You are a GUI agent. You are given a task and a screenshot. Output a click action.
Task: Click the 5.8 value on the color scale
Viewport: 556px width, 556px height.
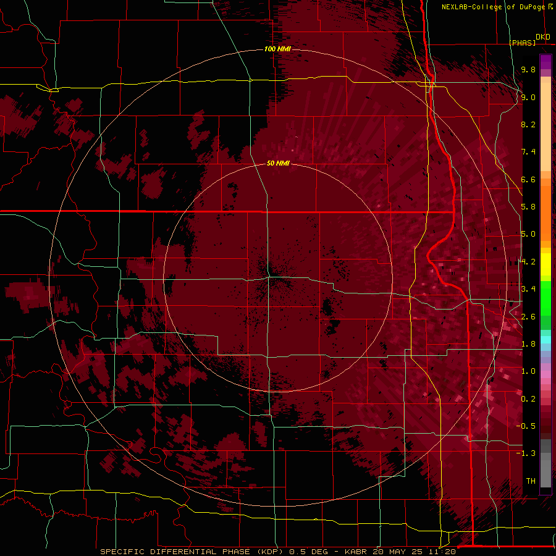[528, 207]
